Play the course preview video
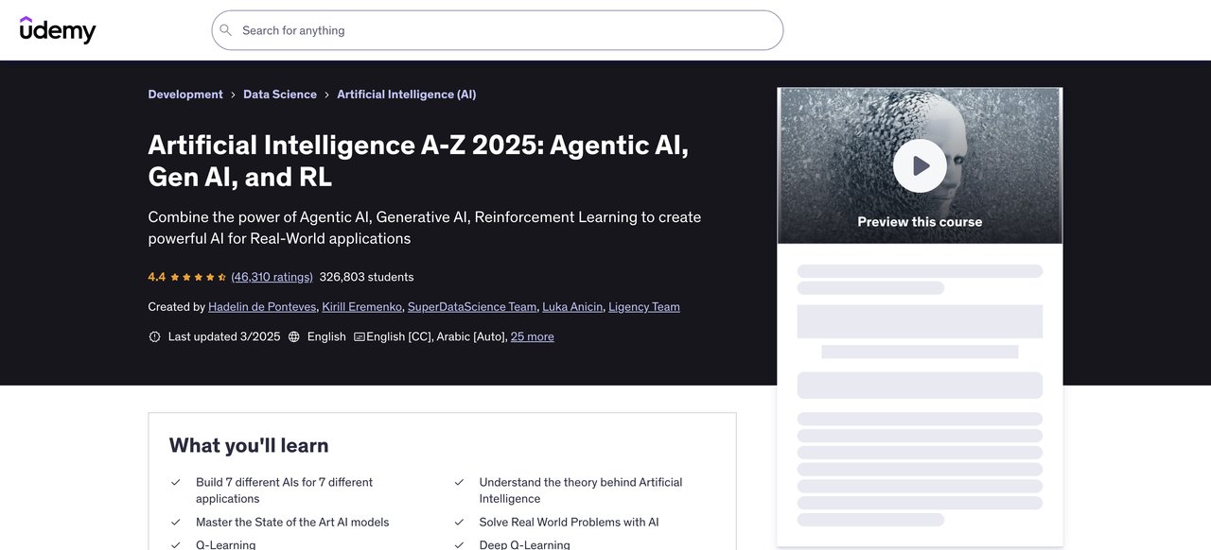The width and height of the screenshot is (1211, 550). click(x=919, y=166)
